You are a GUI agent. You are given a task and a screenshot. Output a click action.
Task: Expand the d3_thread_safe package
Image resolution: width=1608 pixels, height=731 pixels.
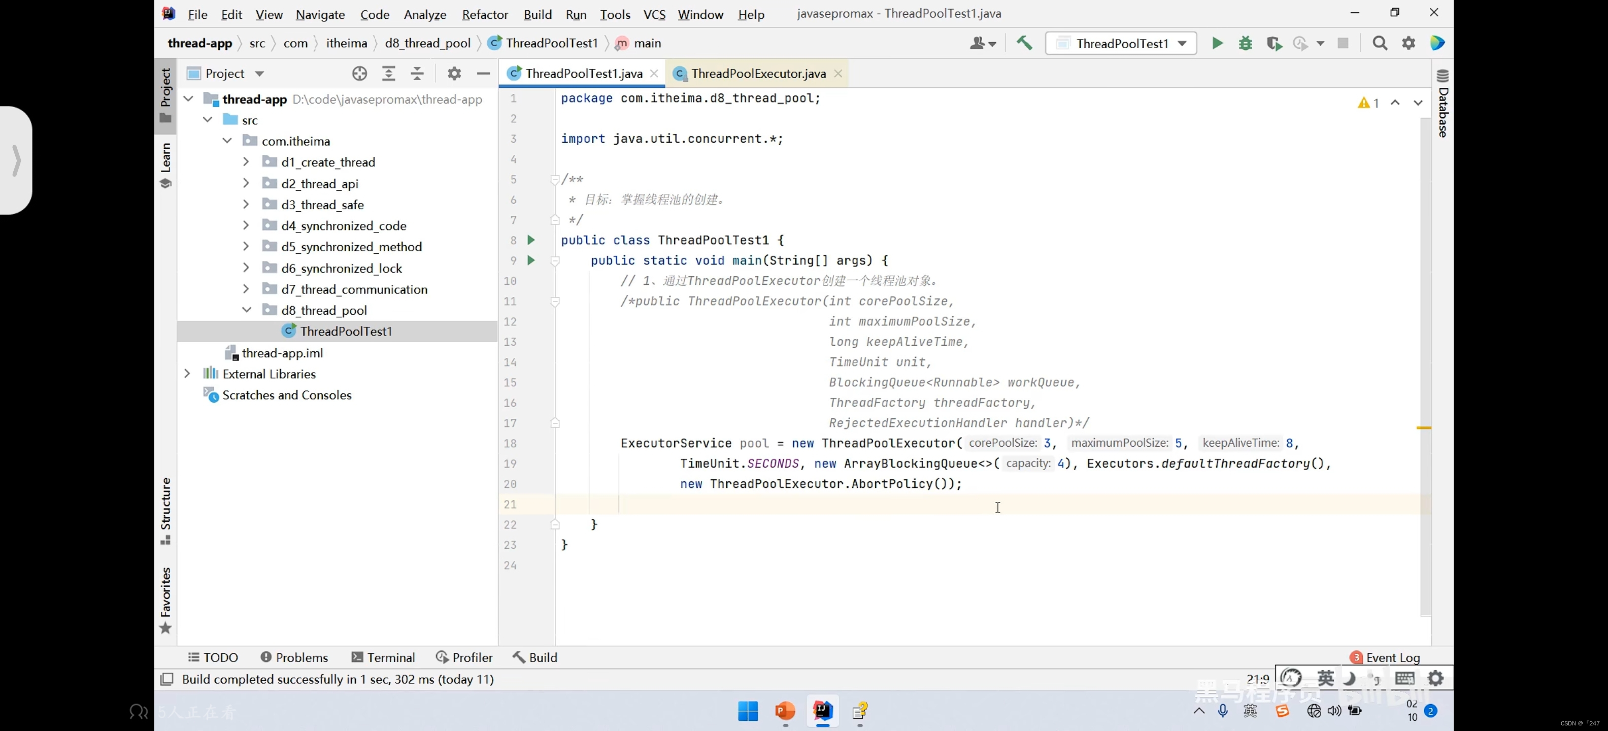point(246,204)
